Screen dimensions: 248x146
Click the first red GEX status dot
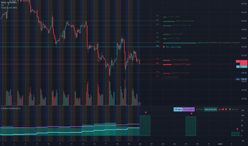coord(223,109)
